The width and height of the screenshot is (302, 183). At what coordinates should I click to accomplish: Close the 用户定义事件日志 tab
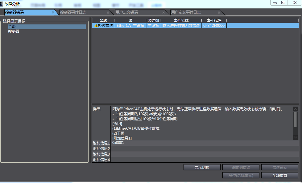[219, 13]
